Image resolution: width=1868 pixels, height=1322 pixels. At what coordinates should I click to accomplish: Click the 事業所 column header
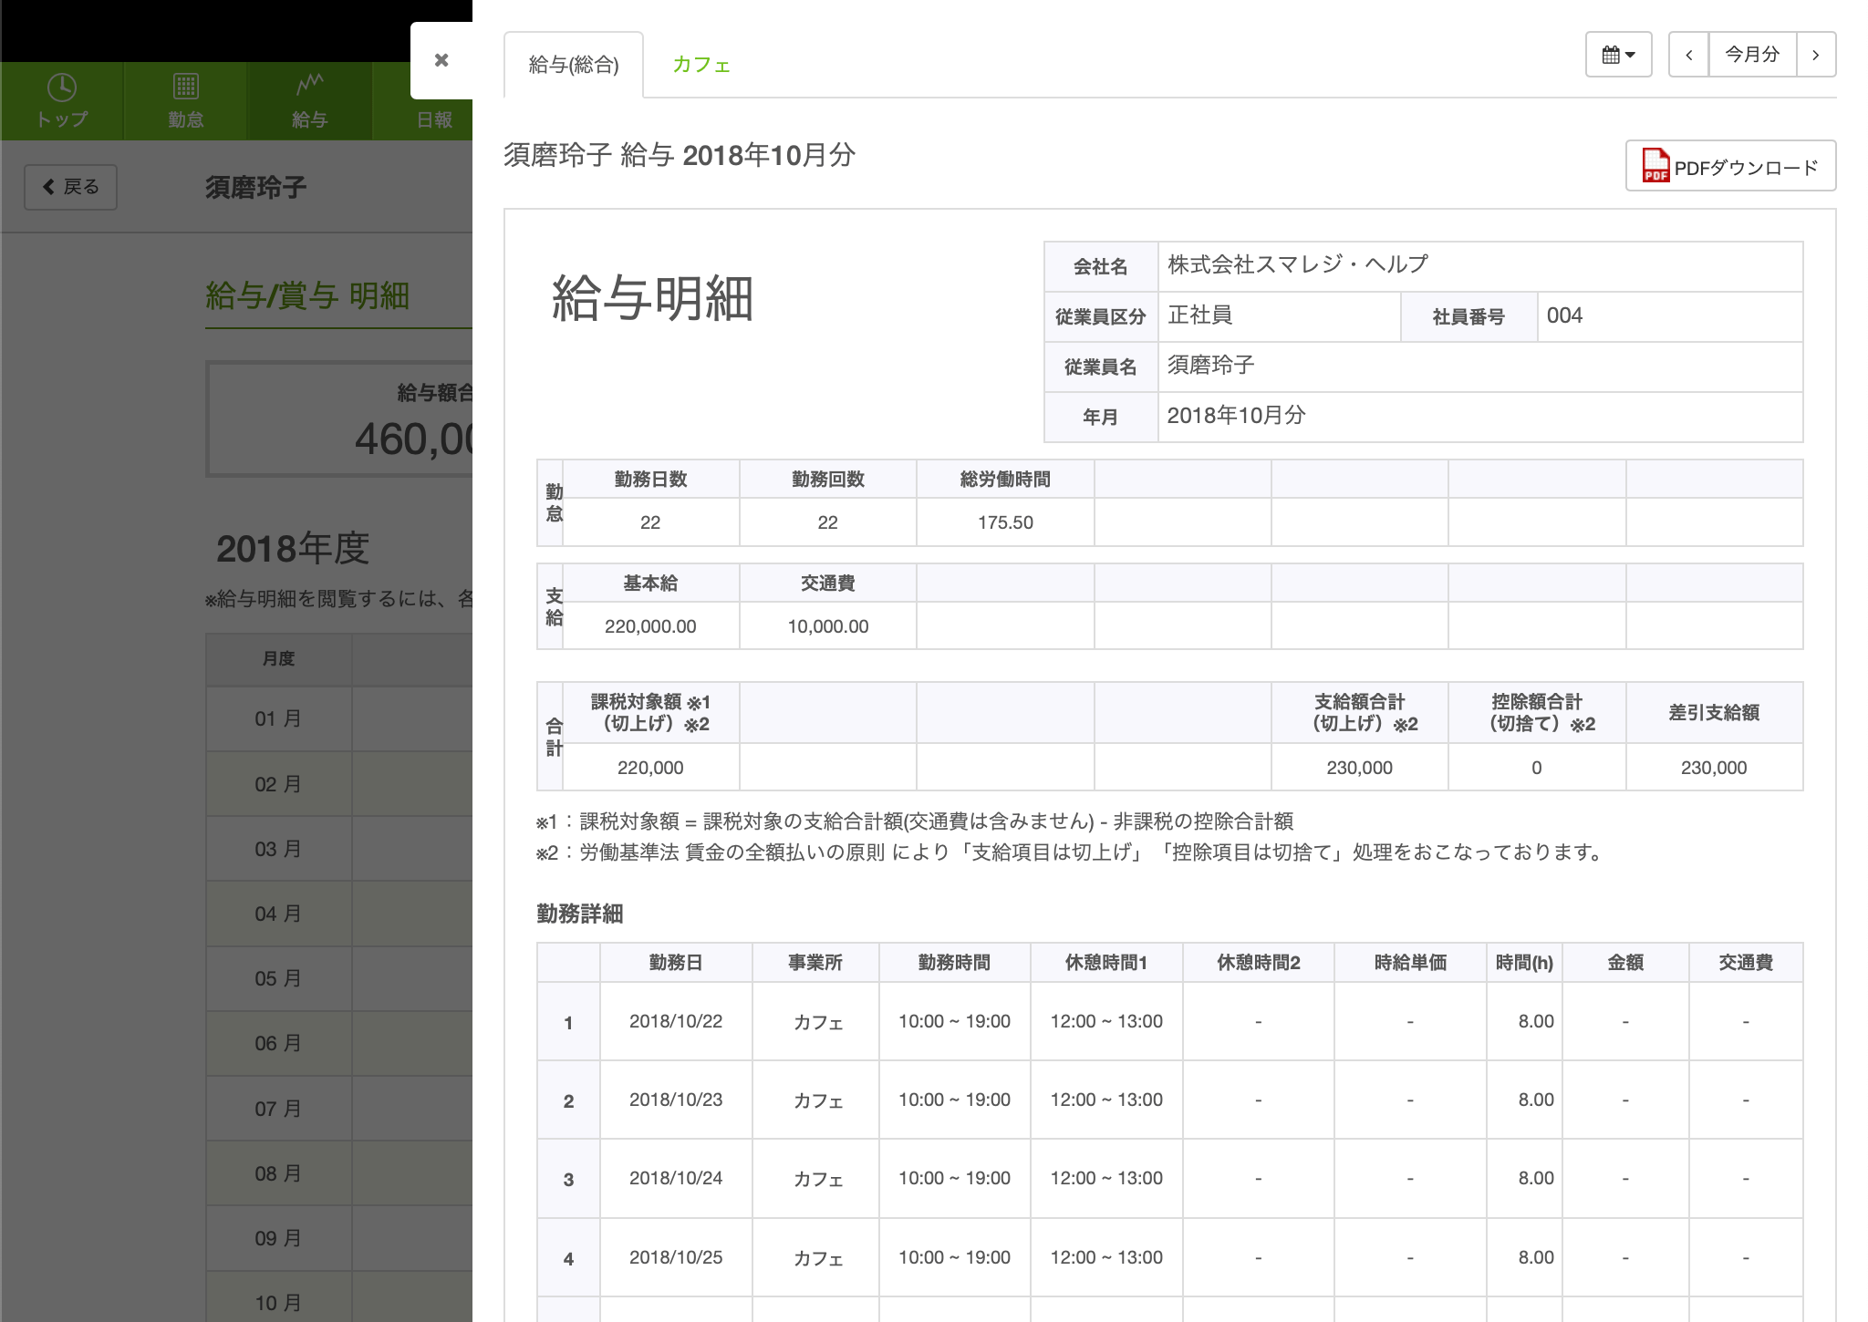[815, 963]
